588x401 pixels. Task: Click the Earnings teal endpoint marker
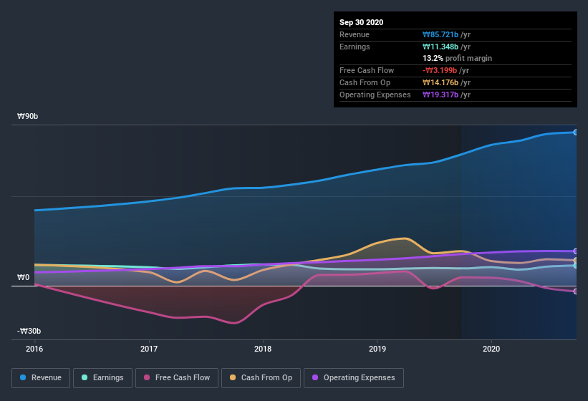(x=575, y=266)
